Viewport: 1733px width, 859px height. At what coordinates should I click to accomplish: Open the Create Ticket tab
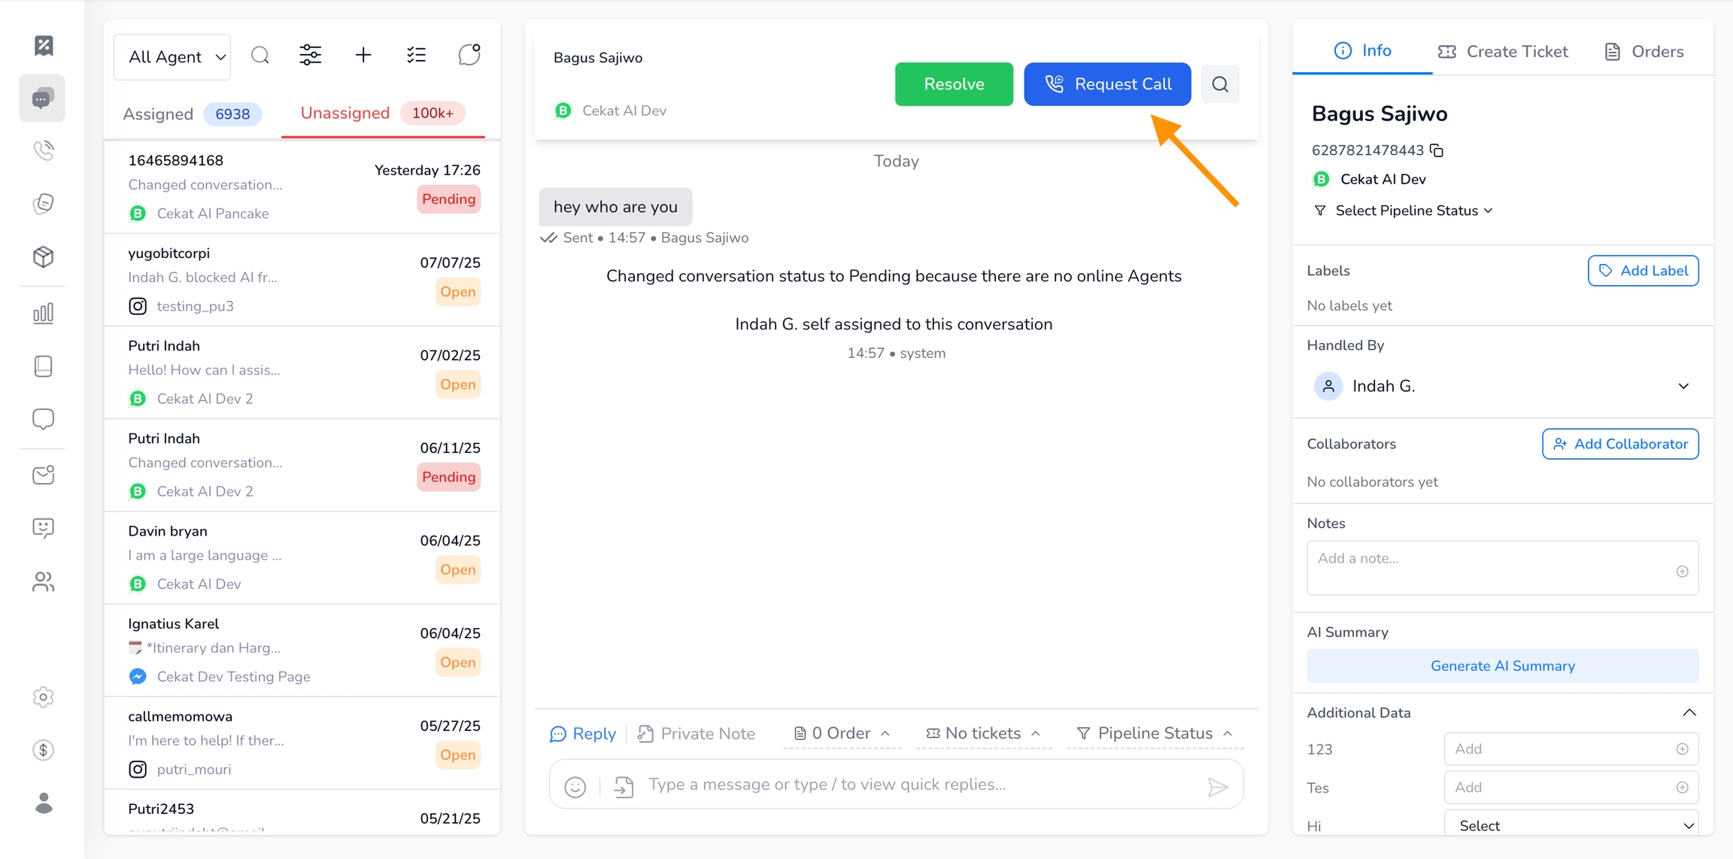pos(1503,51)
